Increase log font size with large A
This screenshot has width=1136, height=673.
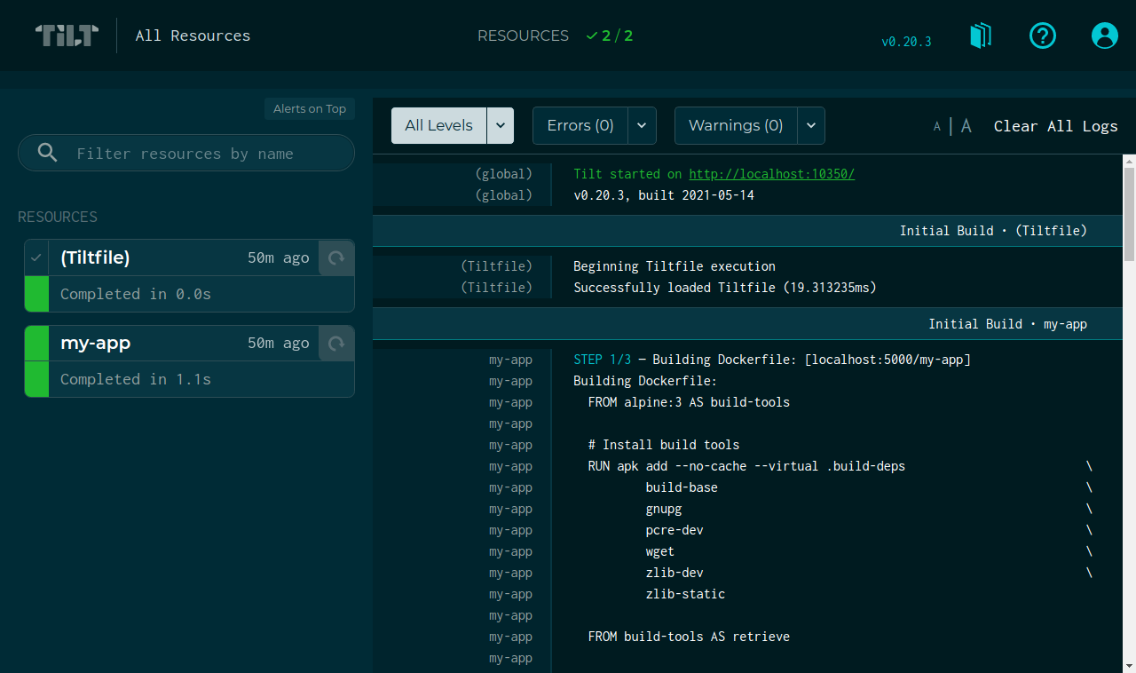click(x=966, y=126)
